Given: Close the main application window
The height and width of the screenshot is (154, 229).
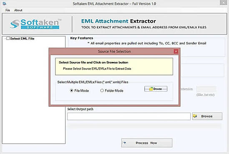Looking at the screenshot, I should point(224,3).
